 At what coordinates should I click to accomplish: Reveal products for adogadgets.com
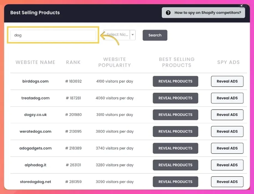175,148
